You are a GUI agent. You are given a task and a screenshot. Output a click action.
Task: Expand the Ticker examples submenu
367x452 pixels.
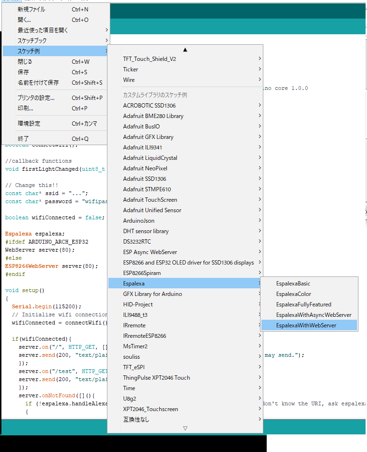(x=185, y=69)
